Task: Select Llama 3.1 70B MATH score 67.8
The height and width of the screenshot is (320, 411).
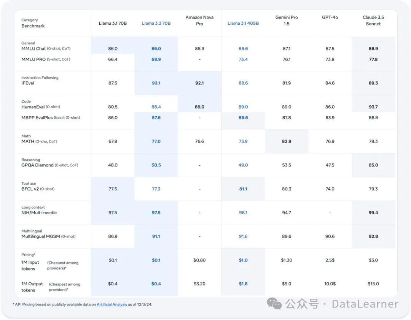Action: click(113, 141)
